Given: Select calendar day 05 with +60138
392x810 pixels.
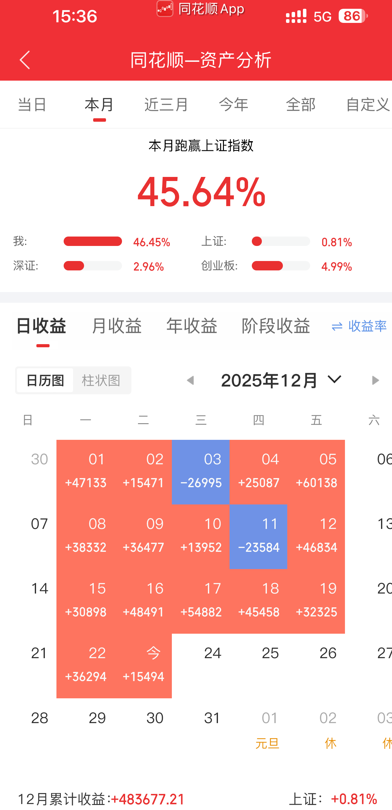Looking at the screenshot, I should coord(316,472).
